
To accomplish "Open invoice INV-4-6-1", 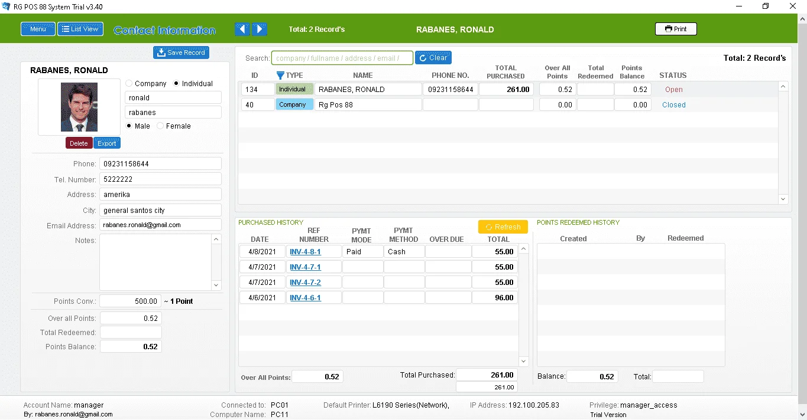I will point(305,298).
